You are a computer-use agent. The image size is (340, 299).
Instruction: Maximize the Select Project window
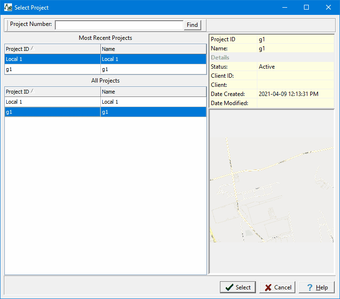point(306,8)
